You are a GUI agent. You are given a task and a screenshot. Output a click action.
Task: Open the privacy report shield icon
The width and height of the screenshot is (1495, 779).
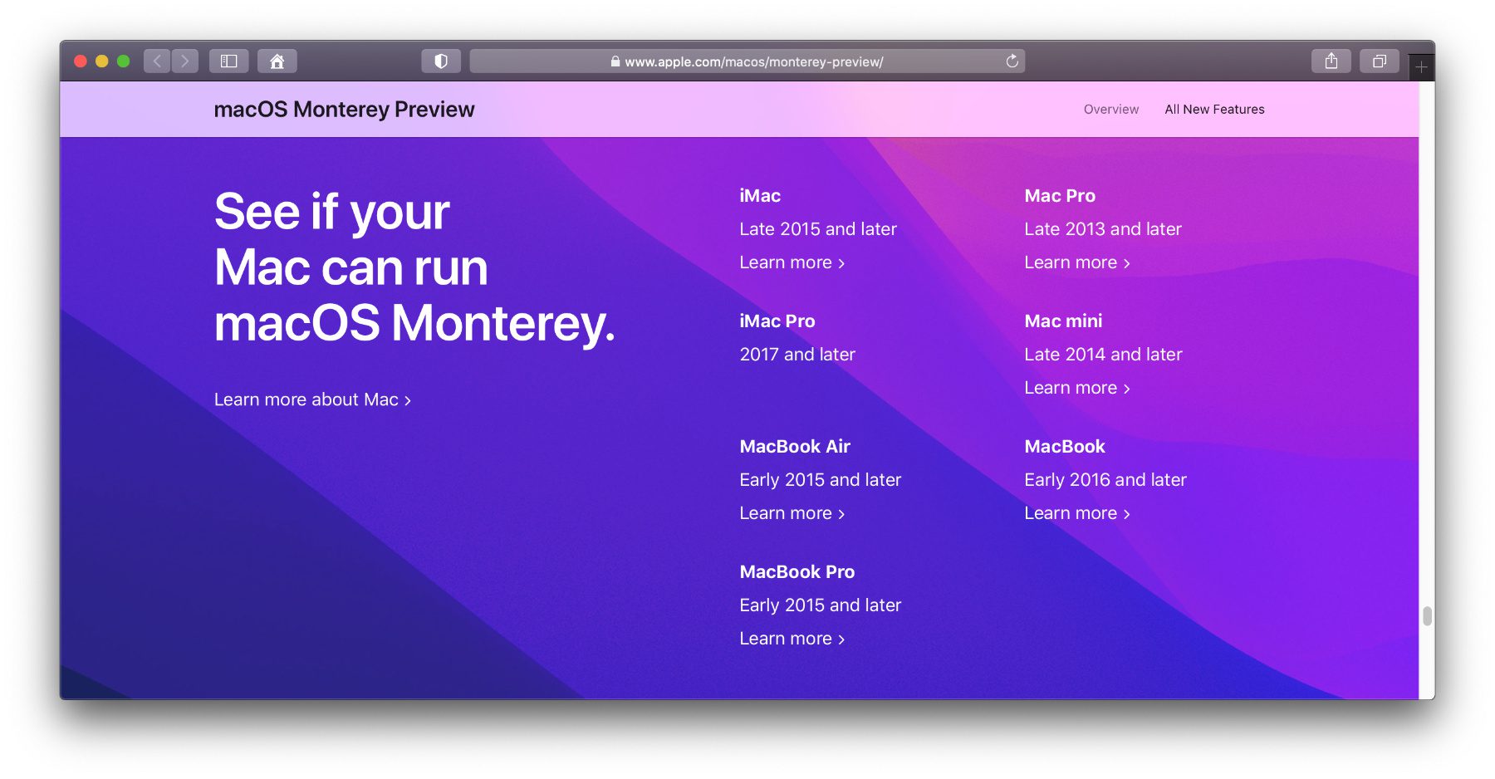(441, 61)
